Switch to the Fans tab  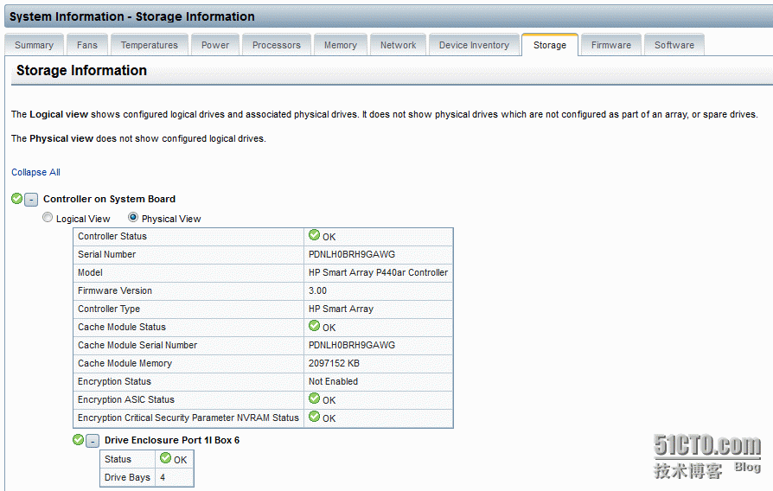(87, 45)
